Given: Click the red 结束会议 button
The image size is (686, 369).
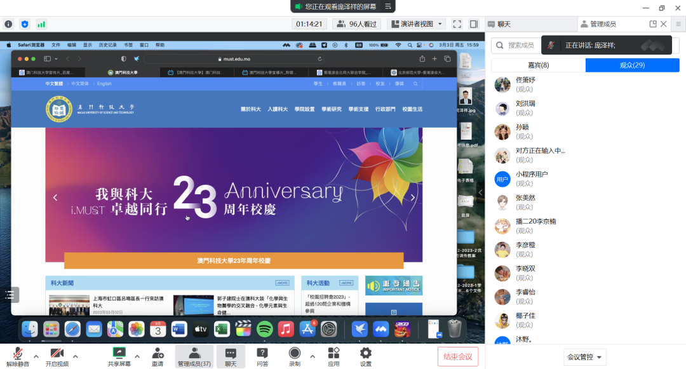Looking at the screenshot, I should [x=457, y=356].
